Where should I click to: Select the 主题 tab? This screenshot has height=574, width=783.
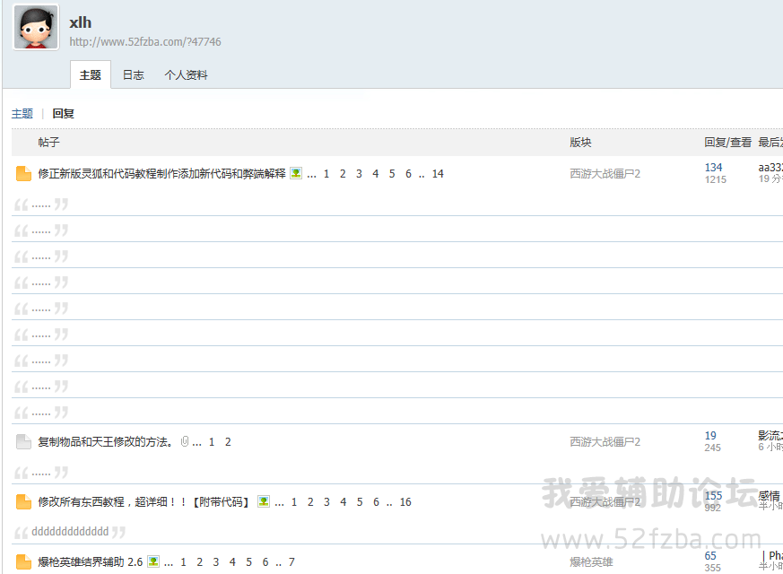point(90,75)
